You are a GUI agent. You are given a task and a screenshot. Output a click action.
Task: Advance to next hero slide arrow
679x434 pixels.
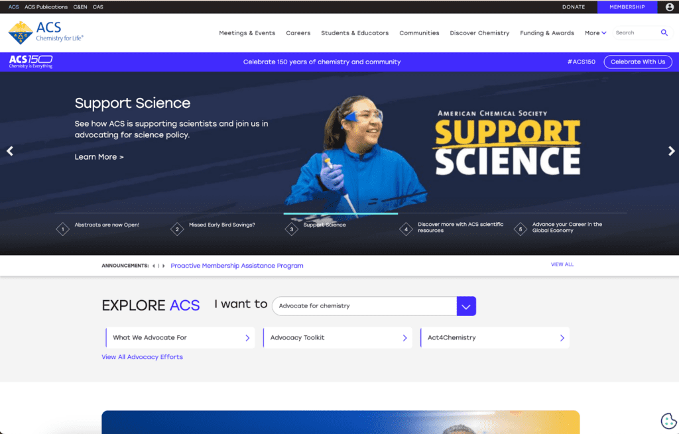coord(671,151)
